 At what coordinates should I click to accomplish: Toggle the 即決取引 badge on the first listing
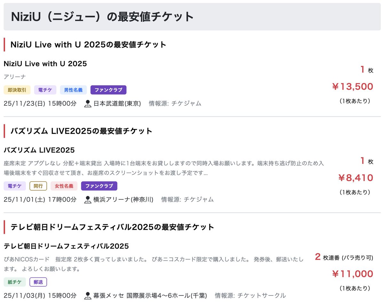[17, 90]
